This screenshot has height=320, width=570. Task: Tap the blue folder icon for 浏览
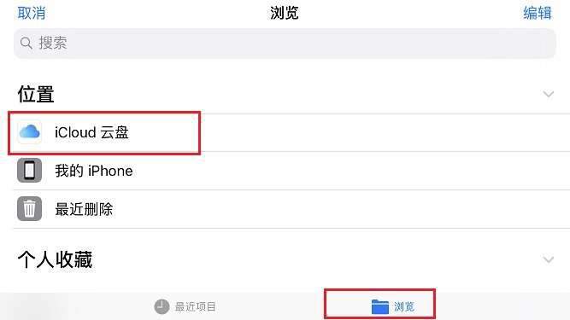[x=380, y=306]
